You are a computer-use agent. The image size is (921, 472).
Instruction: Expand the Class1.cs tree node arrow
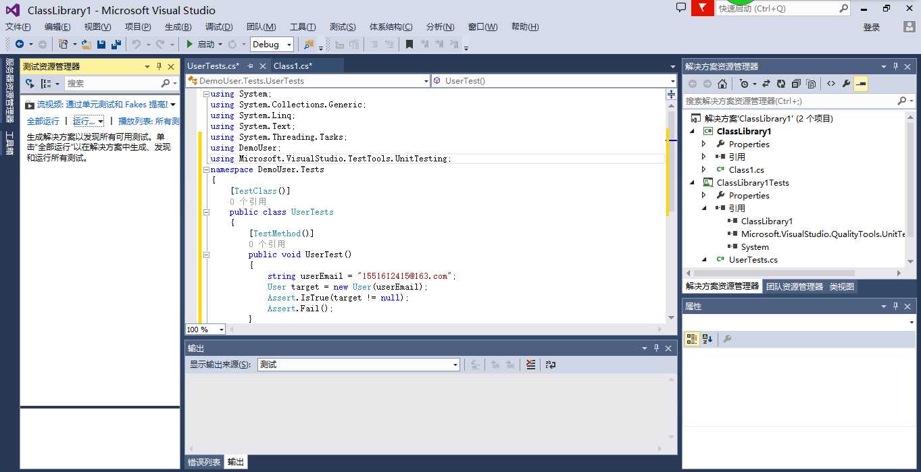704,169
